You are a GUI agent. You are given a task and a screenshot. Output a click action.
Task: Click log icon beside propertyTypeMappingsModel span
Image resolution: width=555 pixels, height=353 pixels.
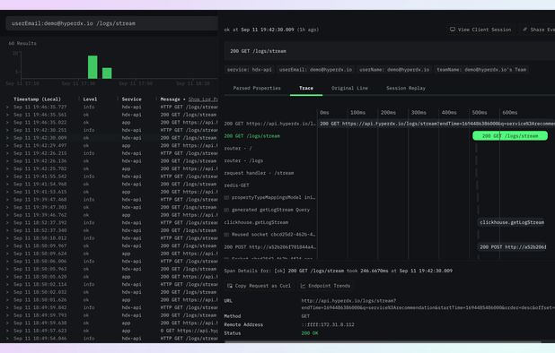click(226, 198)
